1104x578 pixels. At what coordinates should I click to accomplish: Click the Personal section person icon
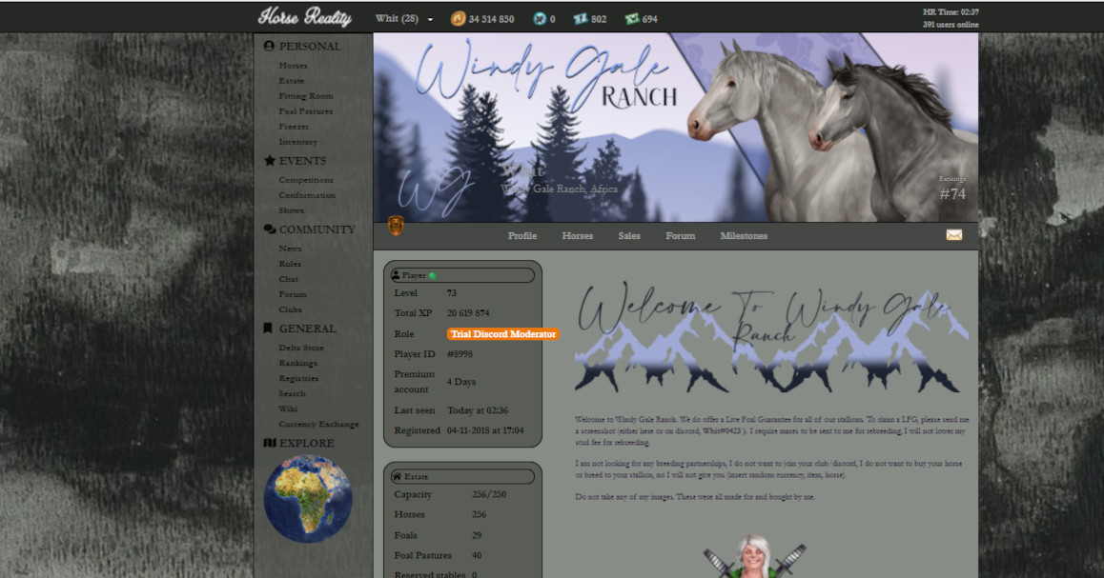click(x=269, y=47)
